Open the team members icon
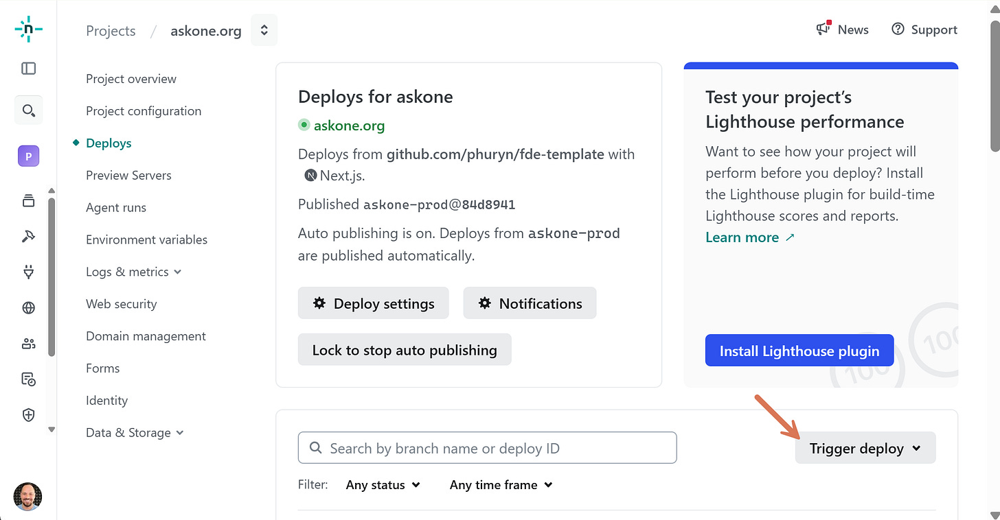The image size is (1000, 520). click(x=28, y=344)
